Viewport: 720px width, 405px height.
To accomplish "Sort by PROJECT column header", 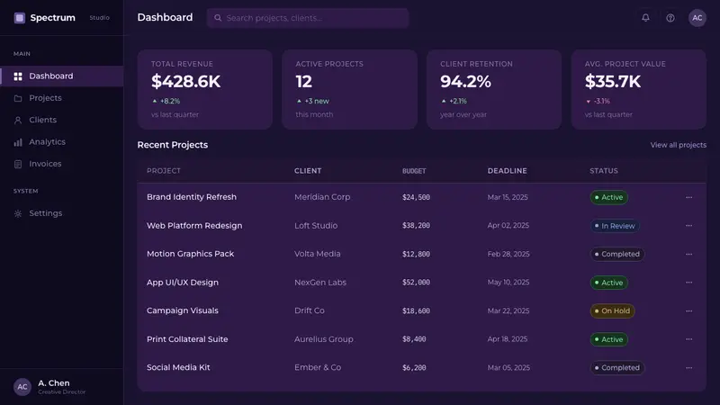I will coord(164,171).
